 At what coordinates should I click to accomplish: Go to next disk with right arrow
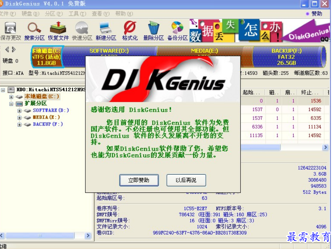[x=14, y=50]
